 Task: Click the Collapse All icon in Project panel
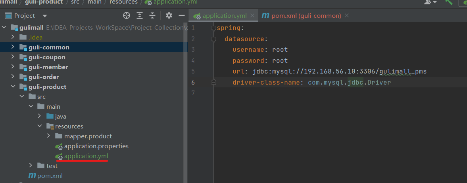152,16
